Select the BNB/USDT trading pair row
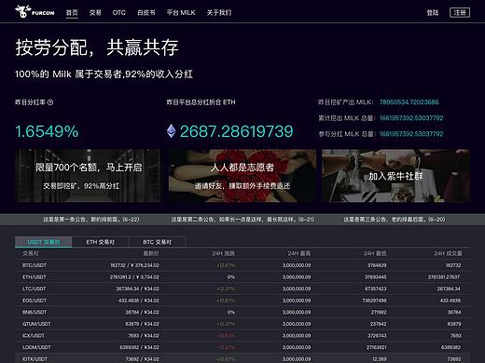Image resolution: width=485 pixels, height=363 pixels. tap(242, 312)
